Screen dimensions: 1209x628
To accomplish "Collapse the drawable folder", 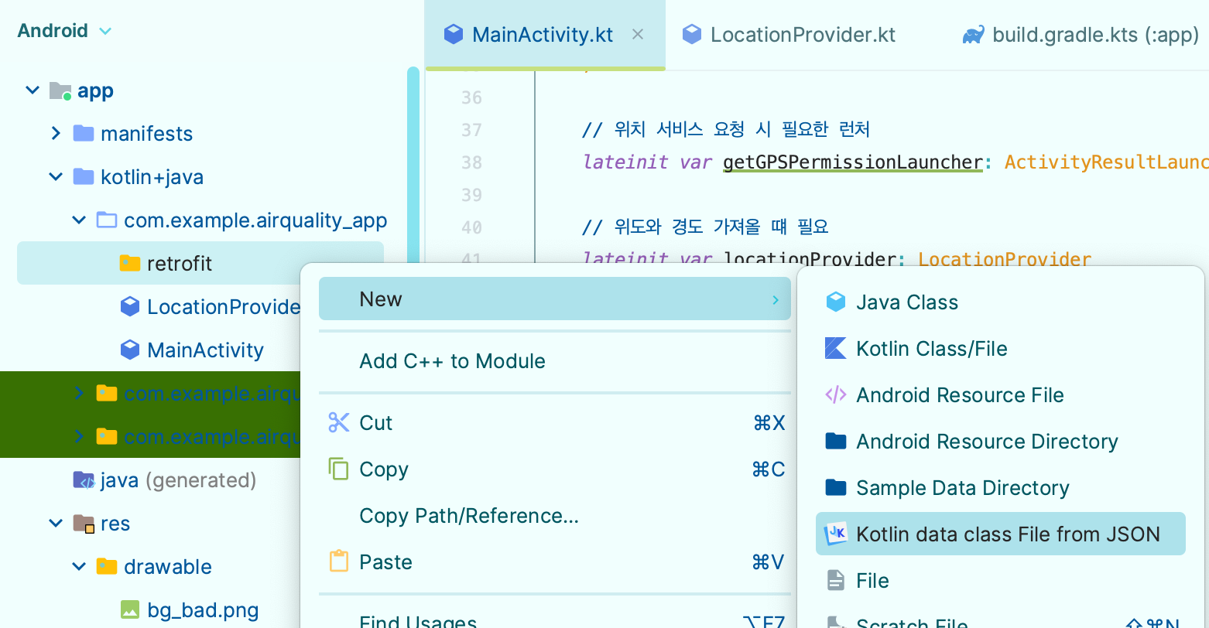I will point(79,567).
